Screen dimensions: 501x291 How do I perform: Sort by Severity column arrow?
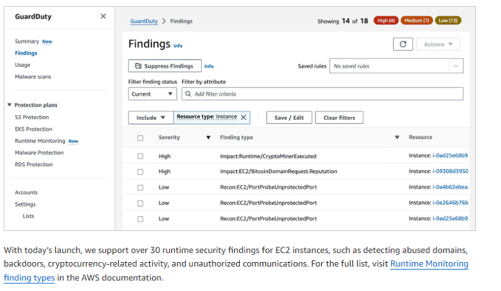pos(209,137)
